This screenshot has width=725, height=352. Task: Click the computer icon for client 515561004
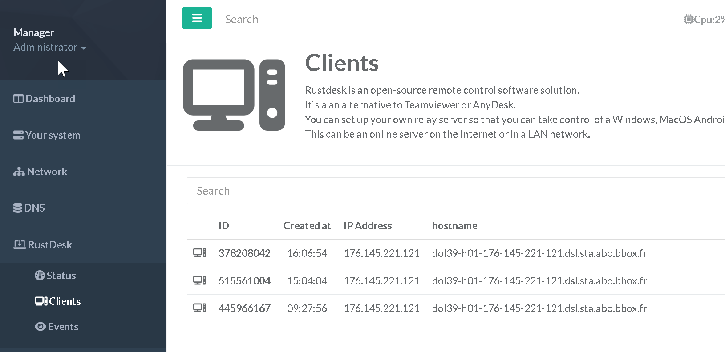pyautogui.click(x=199, y=281)
